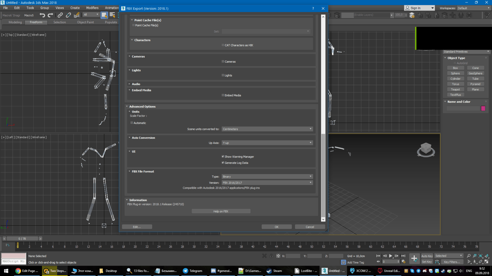This screenshot has height=276, width=492.
Task: Play the animation
Action: [391, 256]
